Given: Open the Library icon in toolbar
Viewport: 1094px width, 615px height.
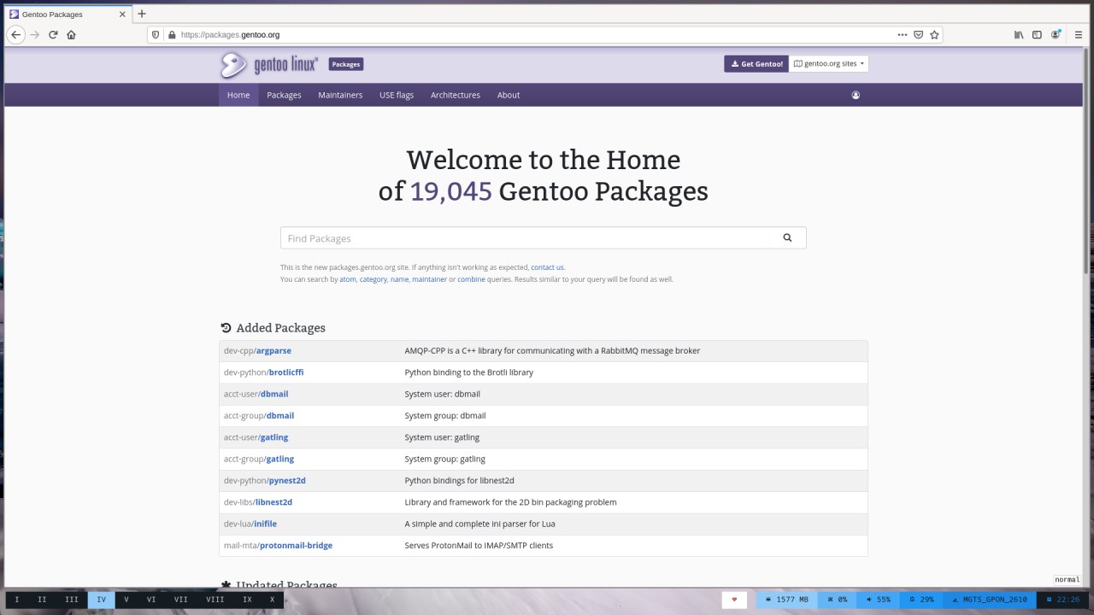Looking at the screenshot, I should click(1019, 35).
